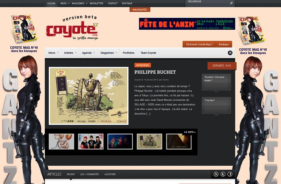
Task: Expand top bar News dropdown arrow
Action: point(69,4)
